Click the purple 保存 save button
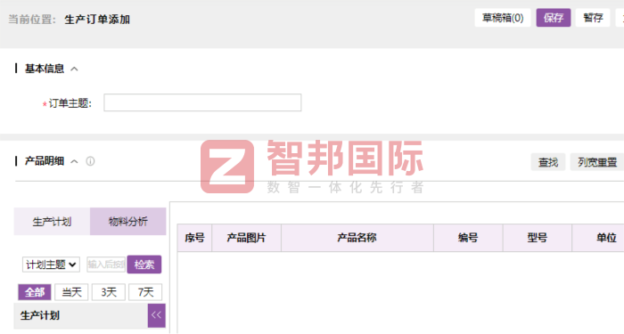Image resolution: width=624 pixels, height=334 pixels. (554, 18)
